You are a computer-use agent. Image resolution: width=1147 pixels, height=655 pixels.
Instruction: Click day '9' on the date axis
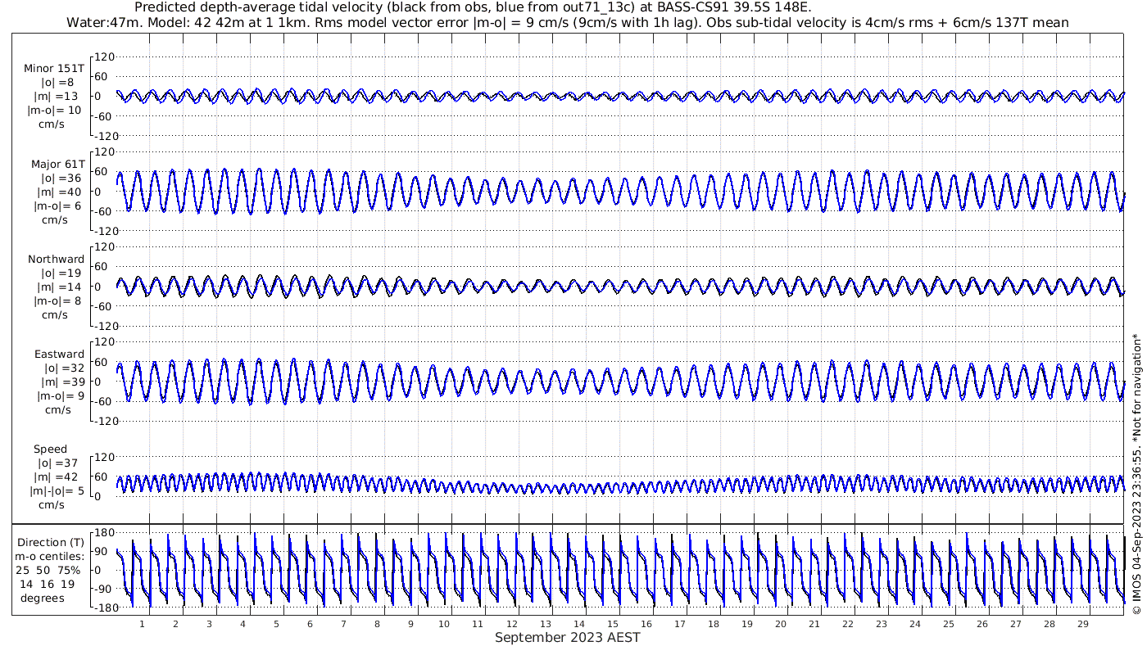[x=410, y=624]
